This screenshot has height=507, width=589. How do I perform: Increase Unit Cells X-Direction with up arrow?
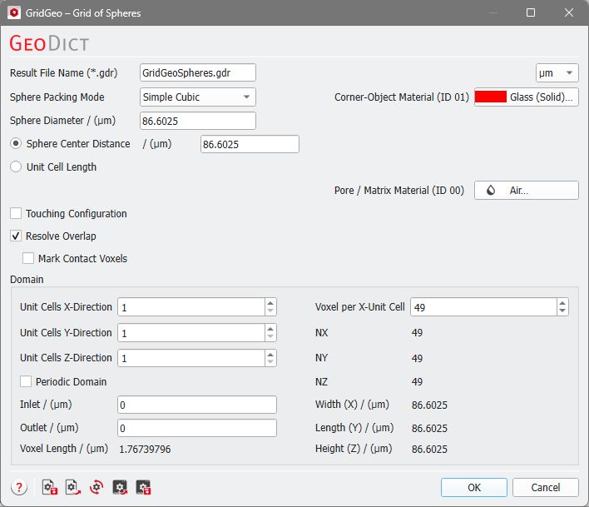click(x=270, y=303)
